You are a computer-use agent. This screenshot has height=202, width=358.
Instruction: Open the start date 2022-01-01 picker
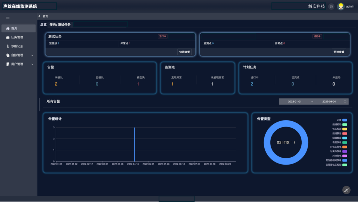294,101
